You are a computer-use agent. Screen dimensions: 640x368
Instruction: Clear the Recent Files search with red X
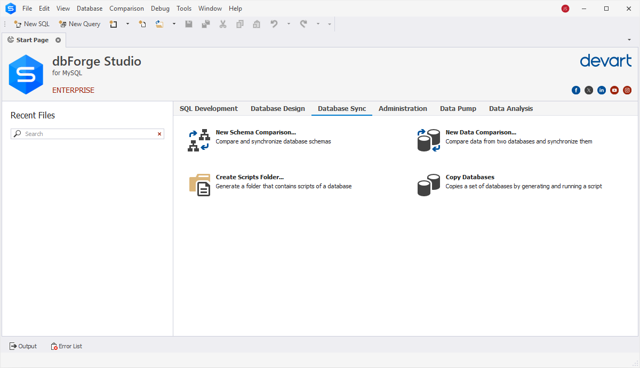159,134
